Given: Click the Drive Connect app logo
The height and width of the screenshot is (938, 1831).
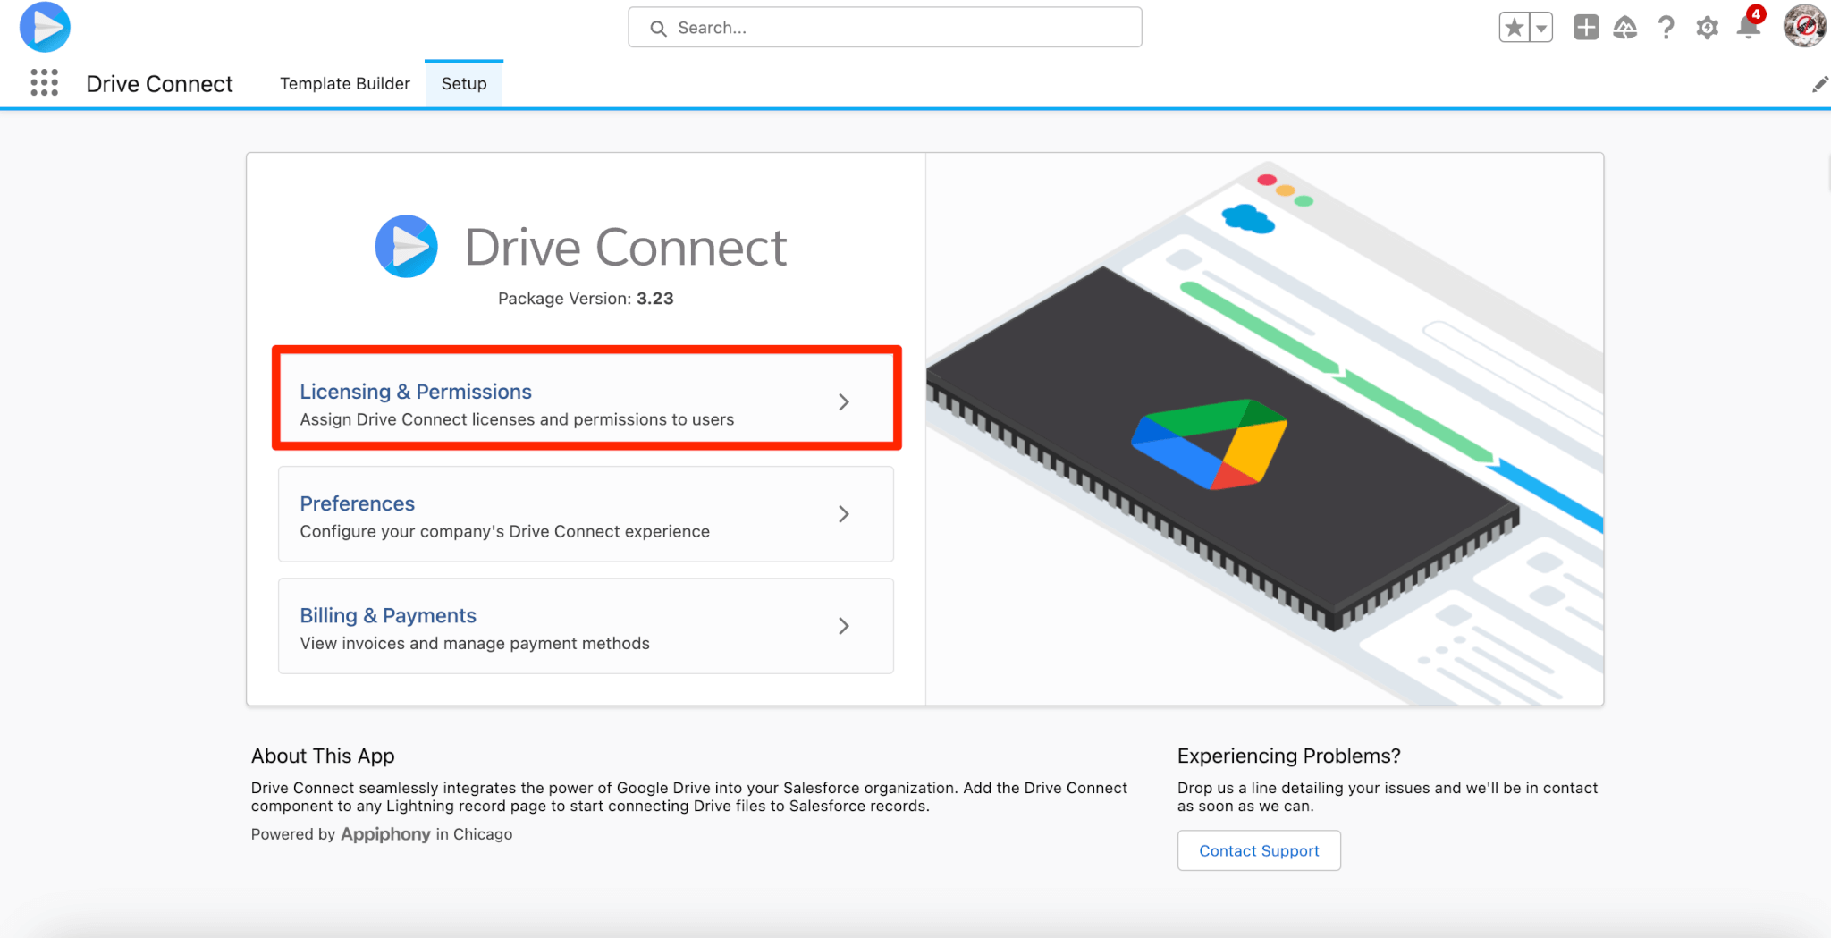Looking at the screenshot, I should pyautogui.click(x=45, y=27).
